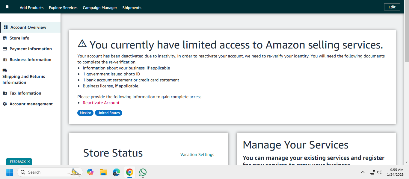Click the warning triangle icon in alert
409x179 pixels.
pyautogui.click(x=82, y=44)
